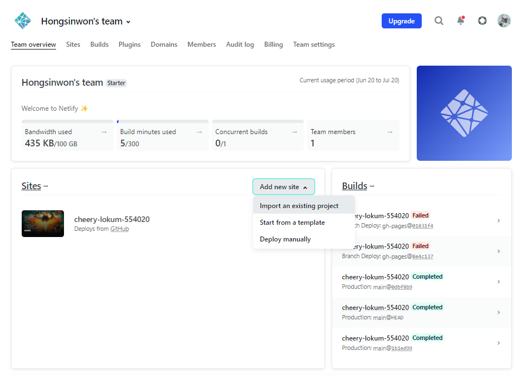518x375 pixels.
Task: Click the Failed badge on gh-pages@8e4c137 build
Action: click(420, 246)
